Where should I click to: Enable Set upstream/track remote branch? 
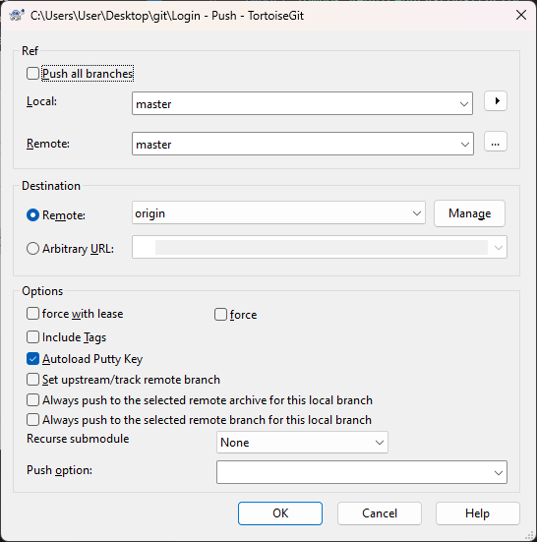[x=32, y=379]
